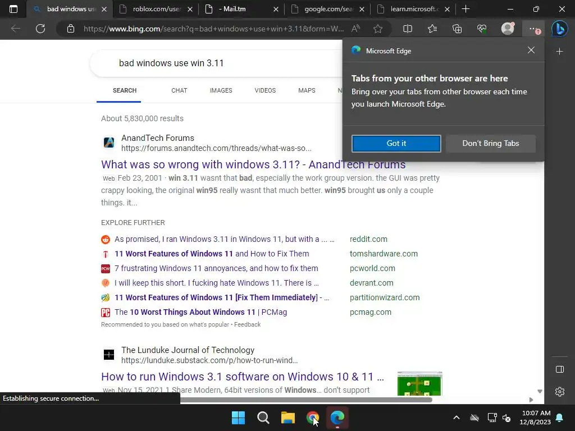Viewport: 575px width, 431px height.
Task: Click Don't Bring Tabs button
Action: [491, 143]
